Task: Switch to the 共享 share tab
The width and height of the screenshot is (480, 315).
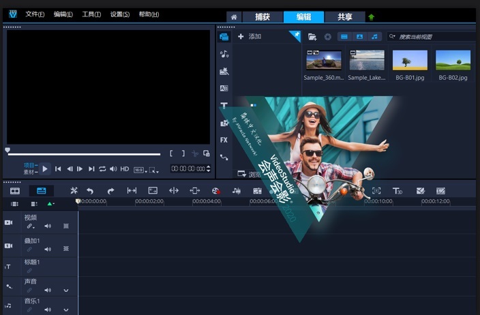Action: tap(345, 17)
